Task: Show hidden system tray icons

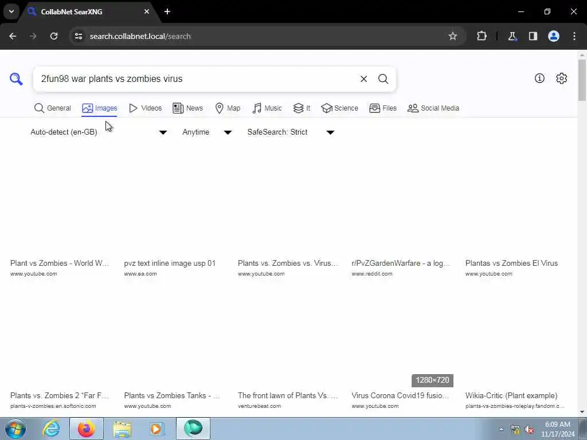Action: tap(501, 429)
